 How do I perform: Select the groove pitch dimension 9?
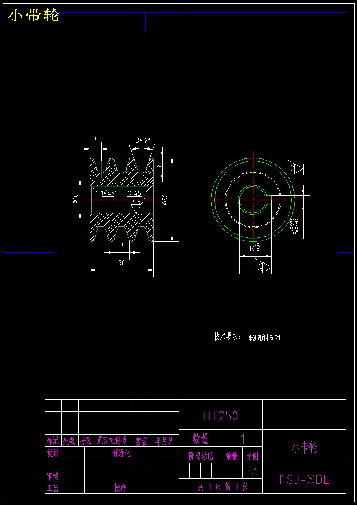(x=121, y=245)
